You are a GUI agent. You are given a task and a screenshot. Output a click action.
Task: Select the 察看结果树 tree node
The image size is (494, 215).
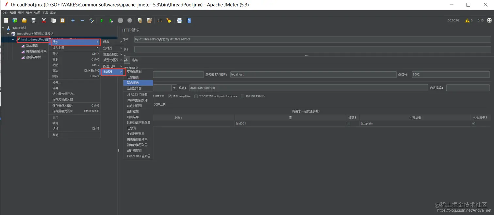click(x=33, y=57)
